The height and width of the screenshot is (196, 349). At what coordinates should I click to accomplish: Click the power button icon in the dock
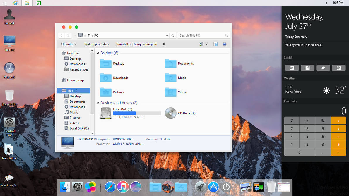tap(226, 187)
